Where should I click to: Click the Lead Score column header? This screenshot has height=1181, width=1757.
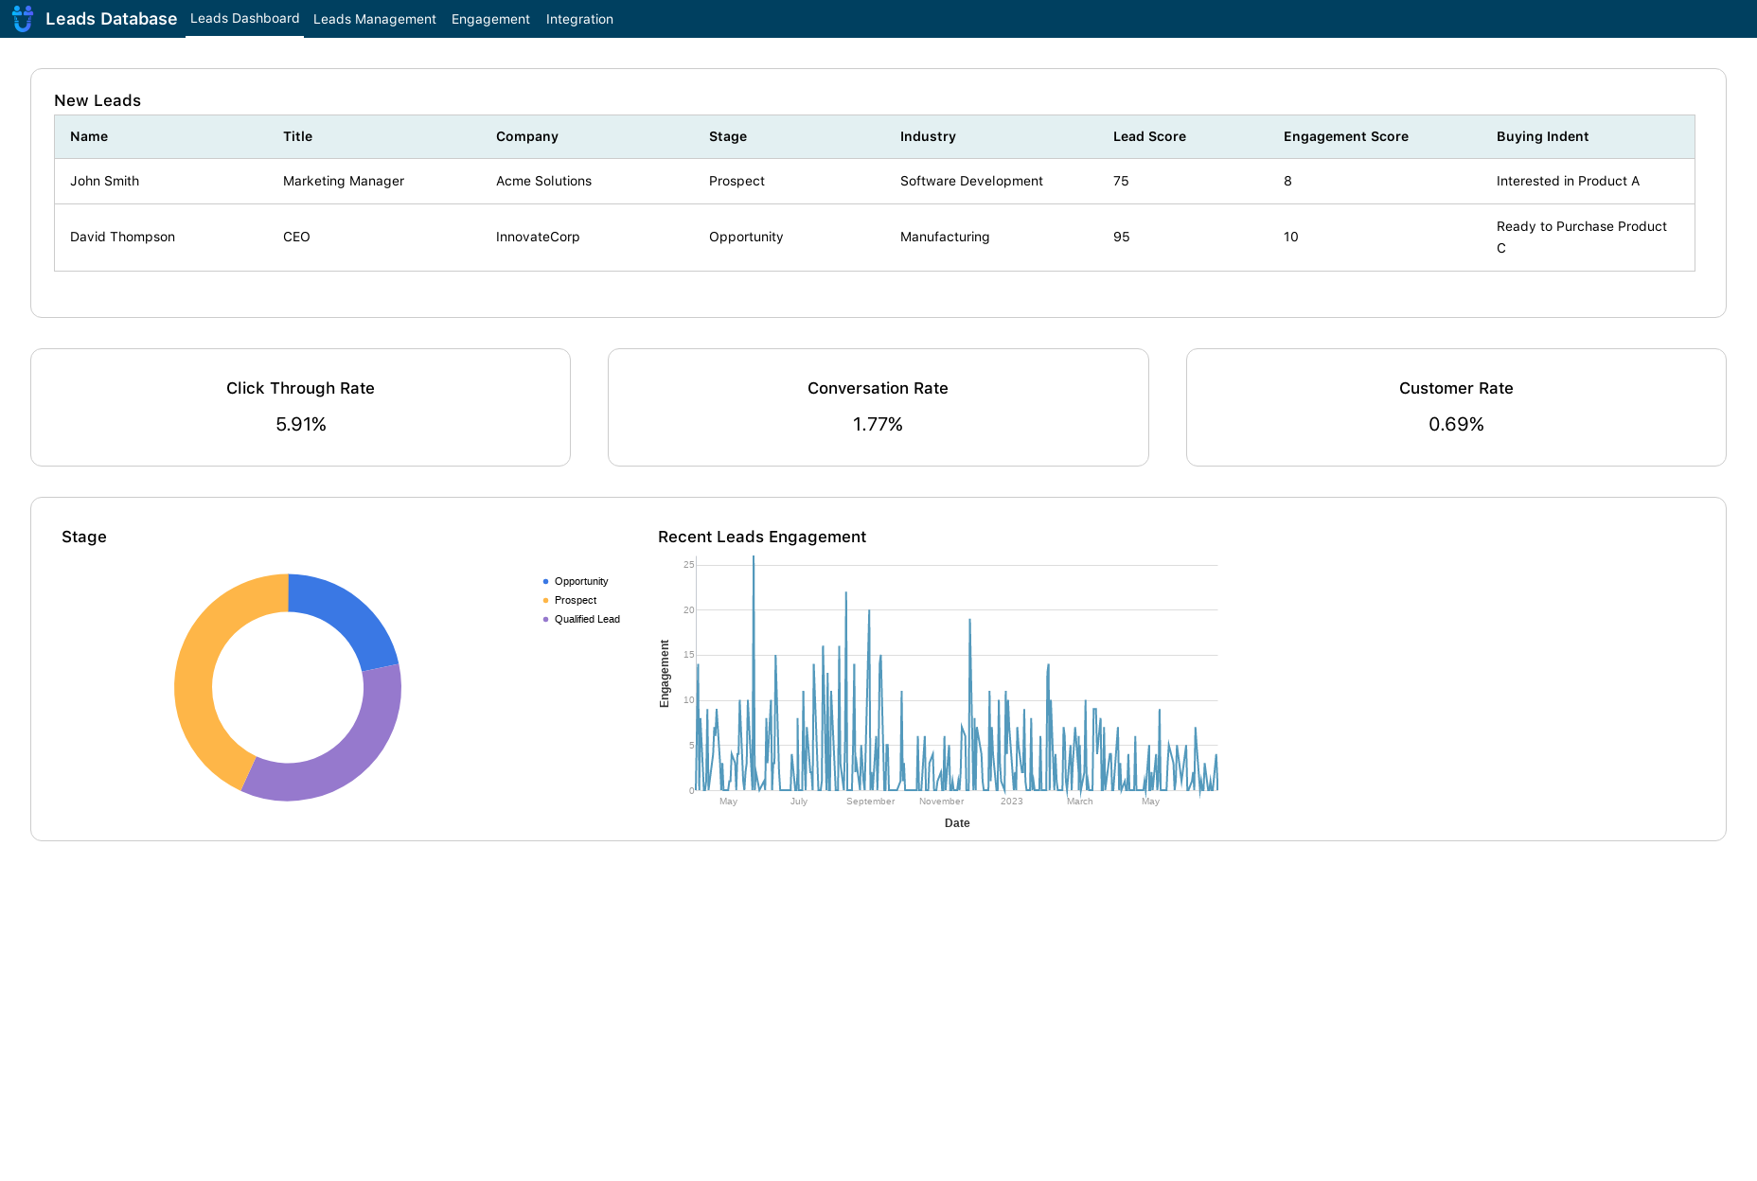1149,136
